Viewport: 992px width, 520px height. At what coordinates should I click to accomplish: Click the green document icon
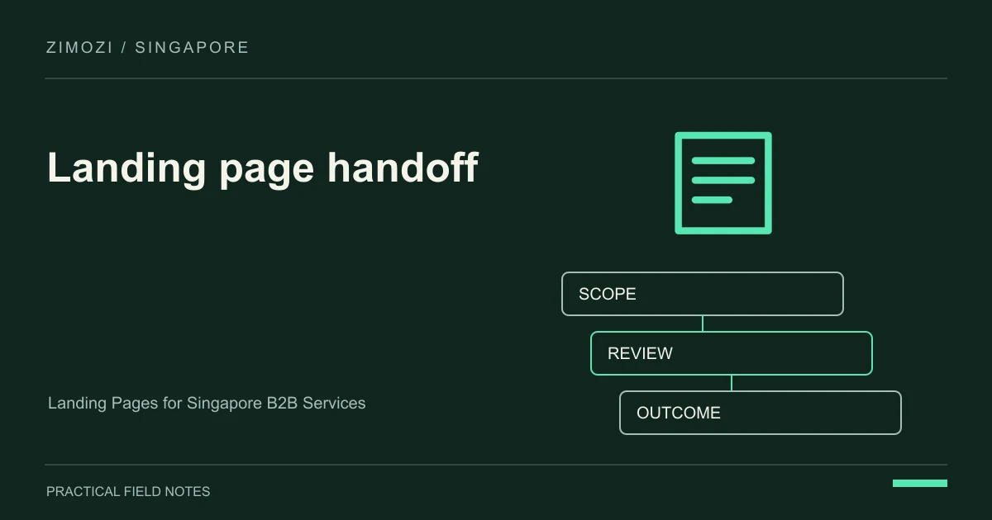[x=723, y=183]
